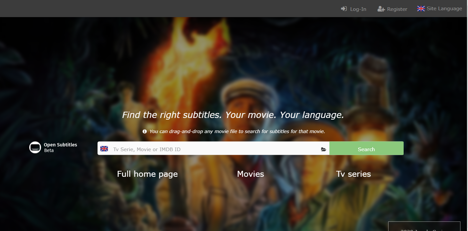This screenshot has width=468, height=231.
Task: Click the info icon above the search bar
Action: (x=145, y=131)
